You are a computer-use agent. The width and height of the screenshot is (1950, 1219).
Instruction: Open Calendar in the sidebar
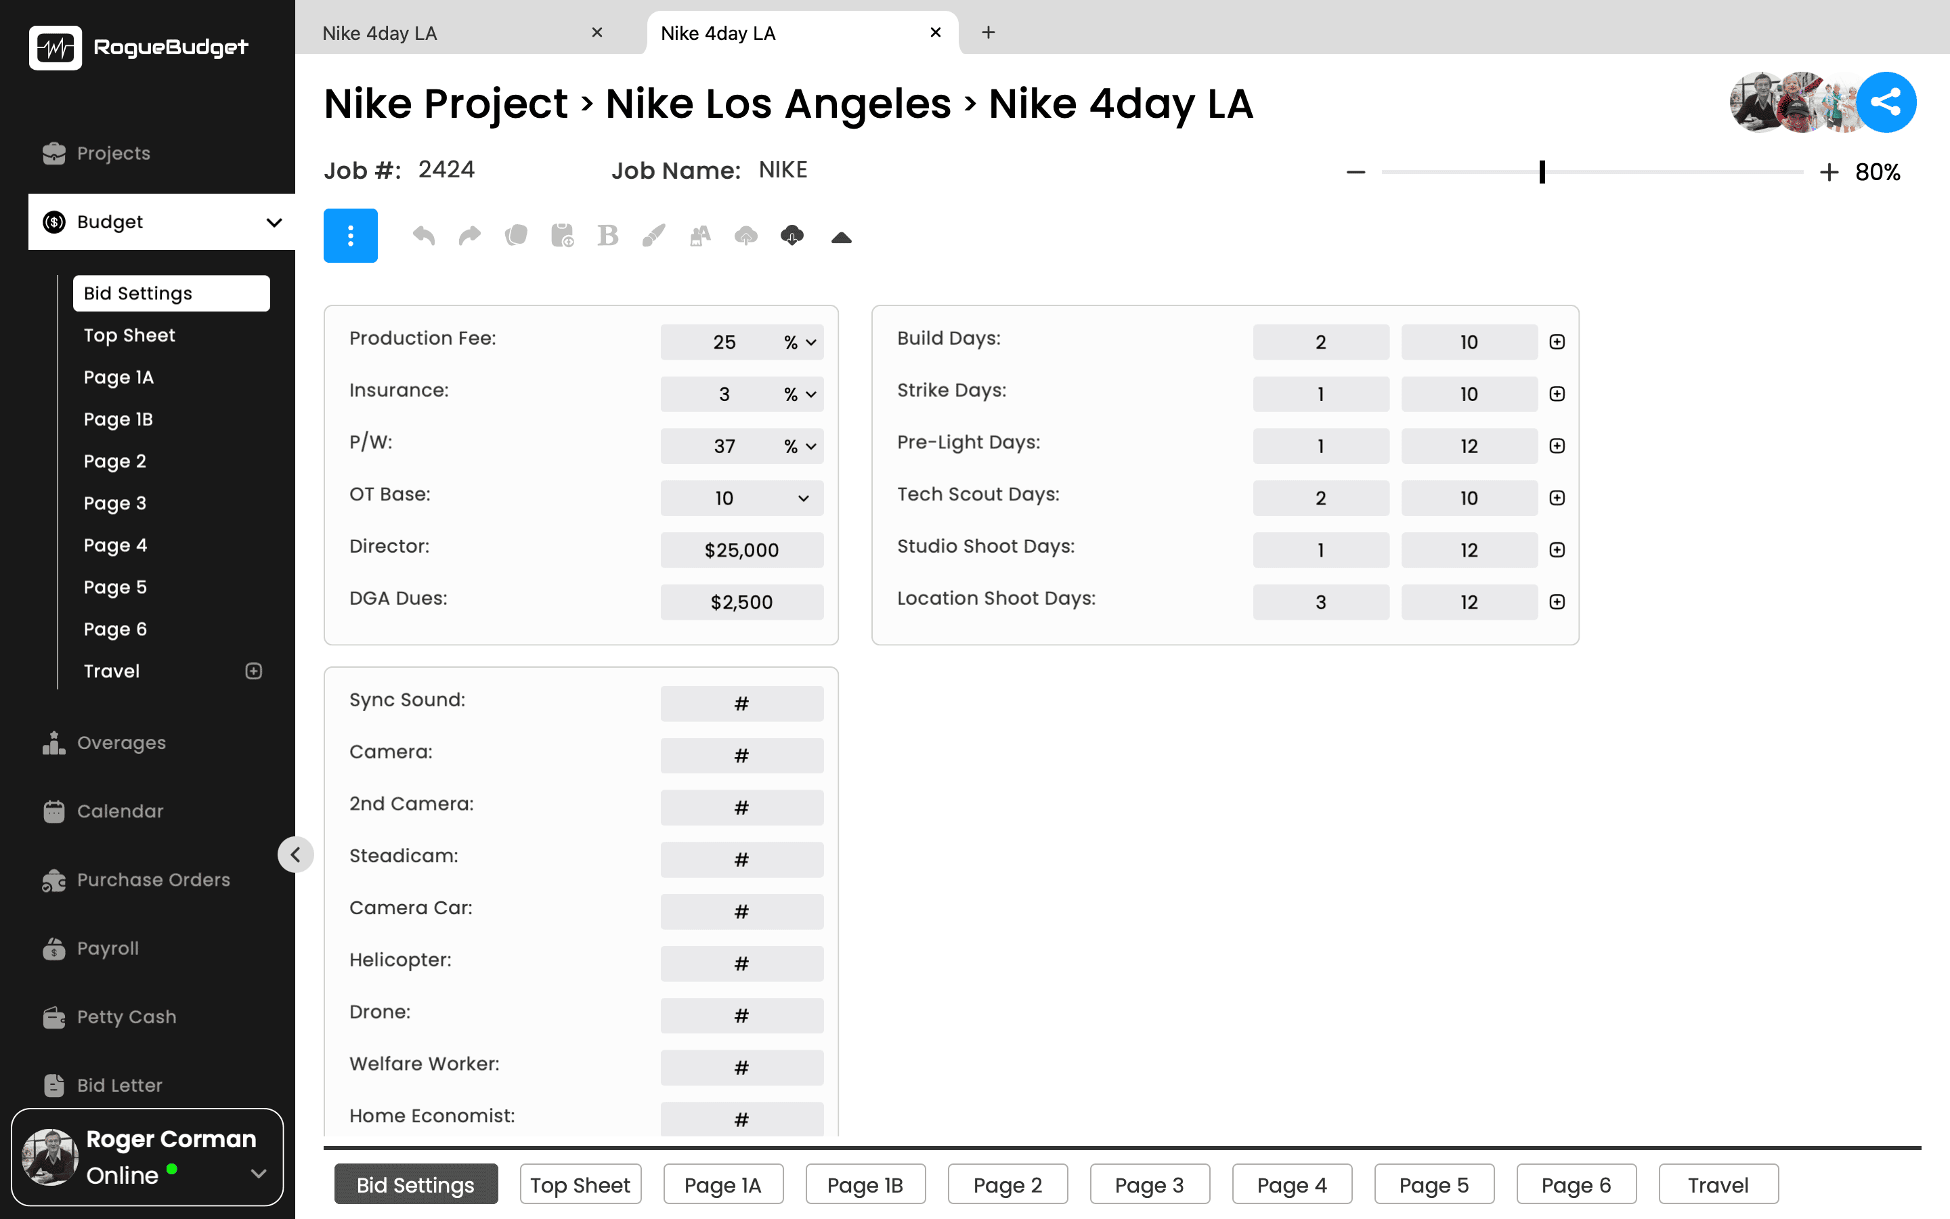pyautogui.click(x=103, y=811)
